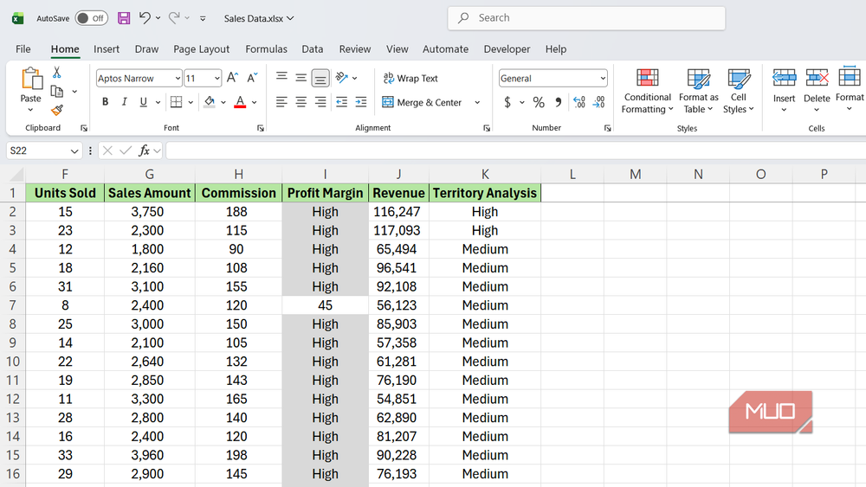The width and height of the screenshot is (866, 487).
Task: Click in the Search box
Action: click(x=586, y=18)
